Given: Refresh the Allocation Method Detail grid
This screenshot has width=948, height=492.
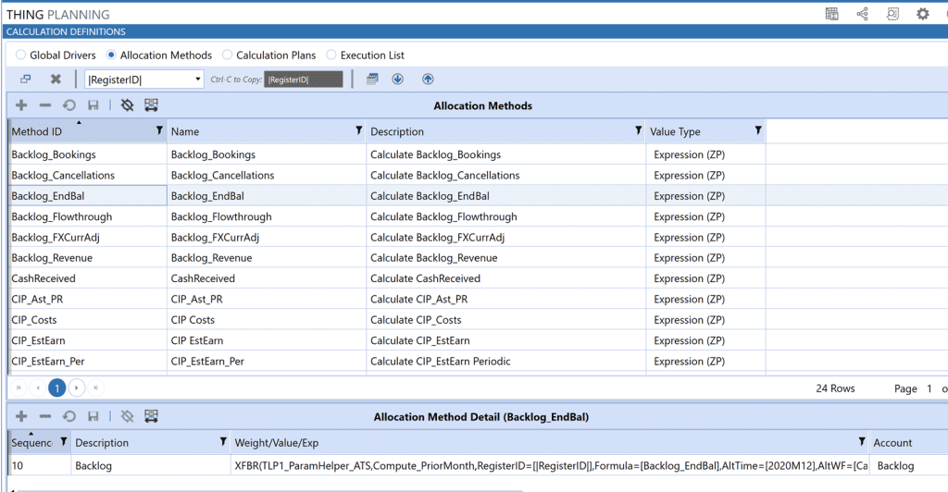Looking at the screenshot, I should [x=69, y=416].
